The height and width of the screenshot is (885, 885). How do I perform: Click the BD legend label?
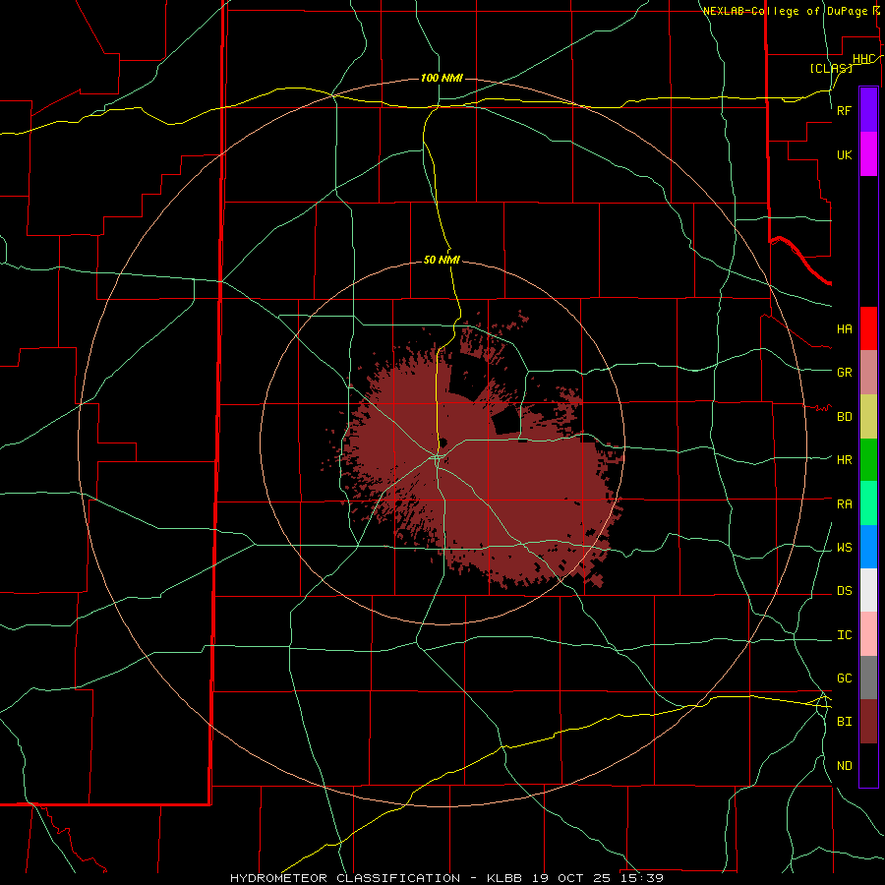pyautogui.click(x=845, y=417)
